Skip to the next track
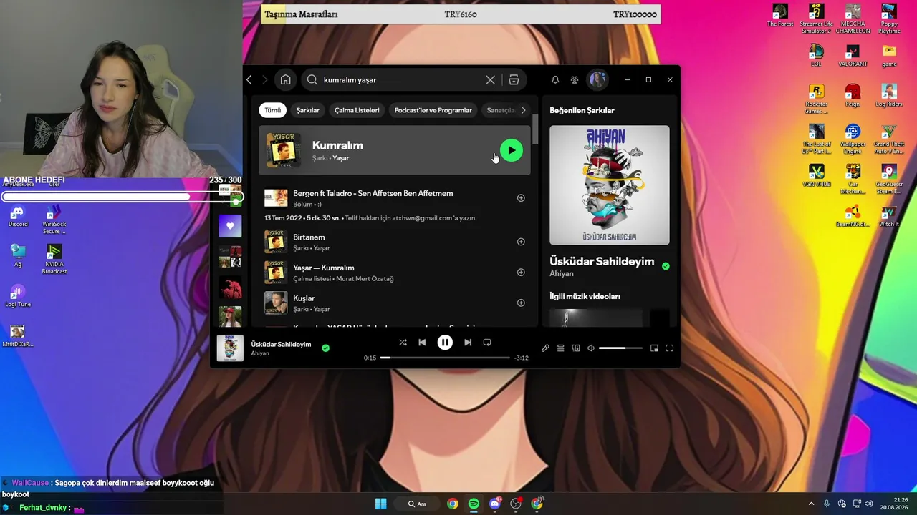Screen dimensions: 917x515 tap(468, 343)
